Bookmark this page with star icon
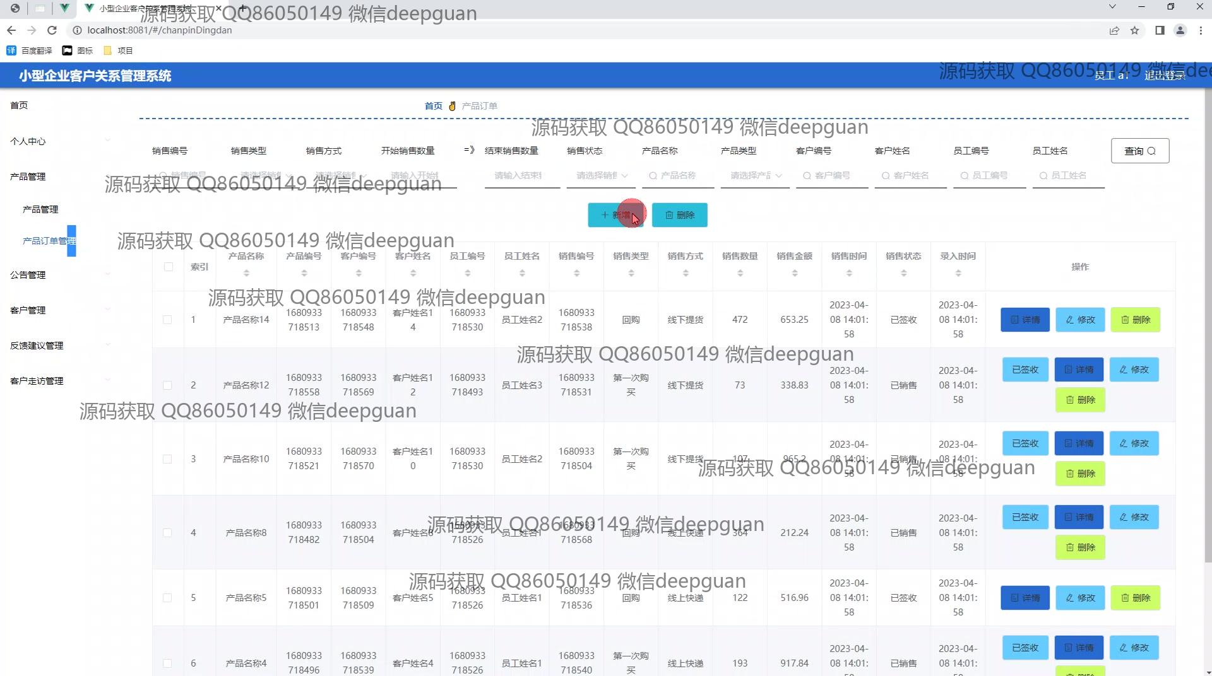This screenshot has height=676, width=1212. point(1134,30)
